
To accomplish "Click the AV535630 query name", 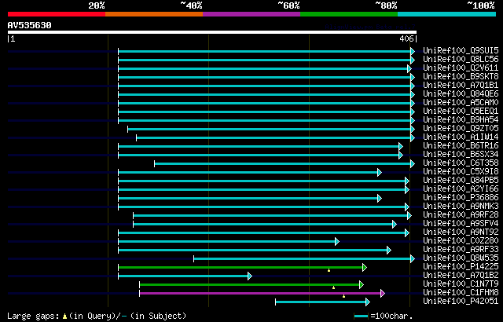I will (x=30, y=25).
